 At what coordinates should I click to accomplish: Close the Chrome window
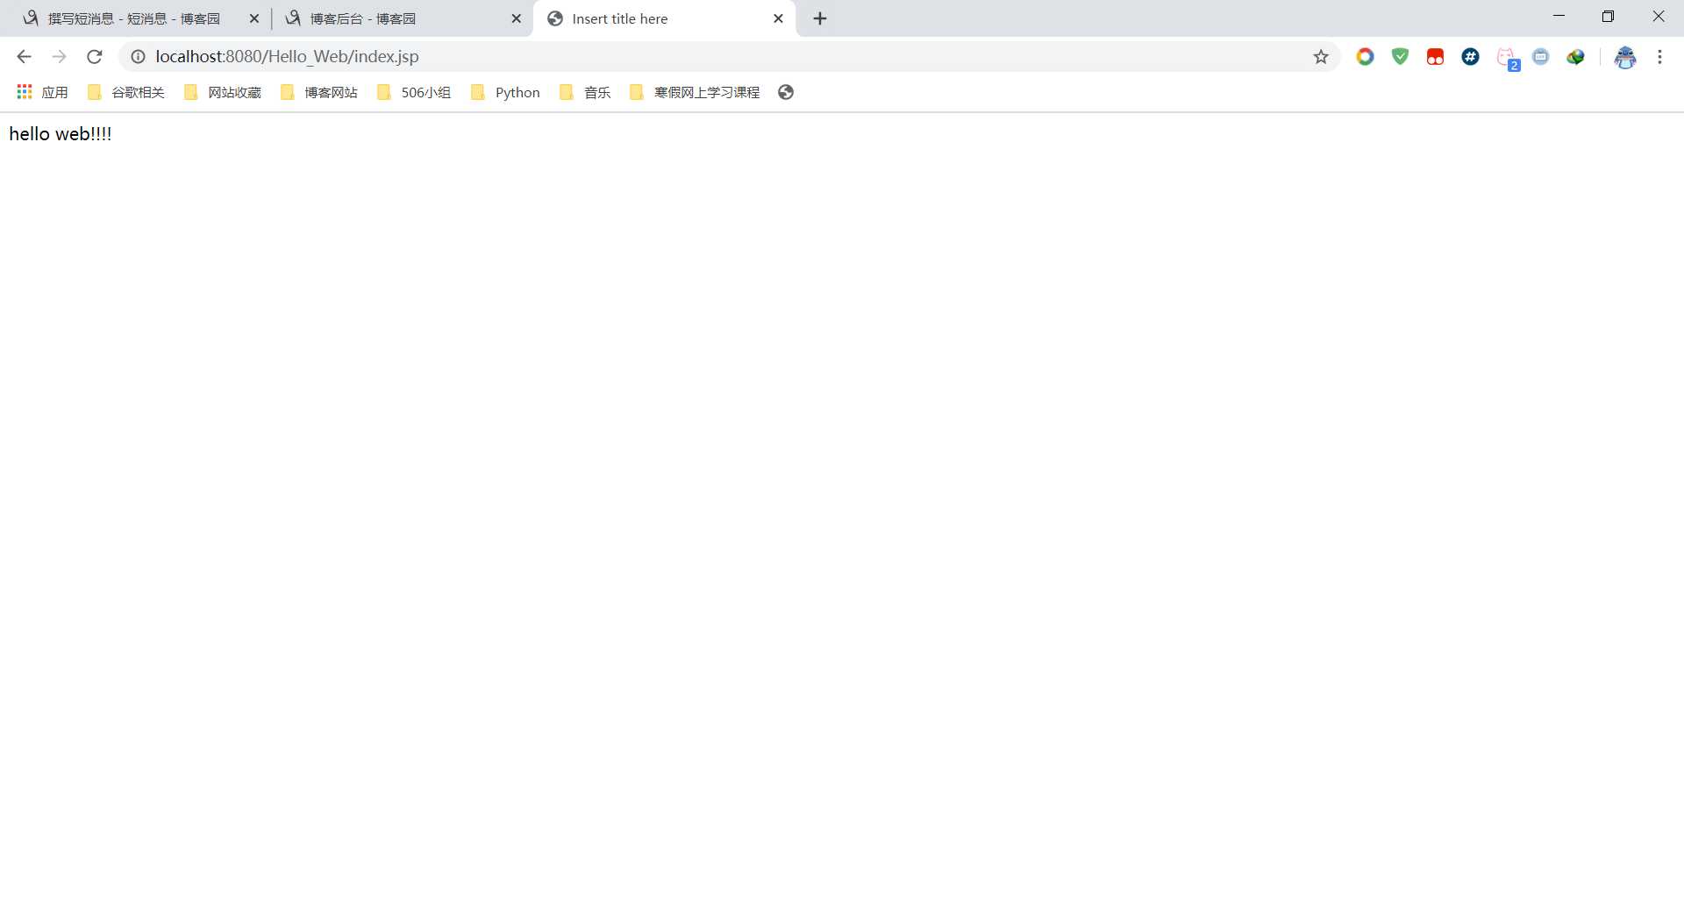(x=1658, y=16)
